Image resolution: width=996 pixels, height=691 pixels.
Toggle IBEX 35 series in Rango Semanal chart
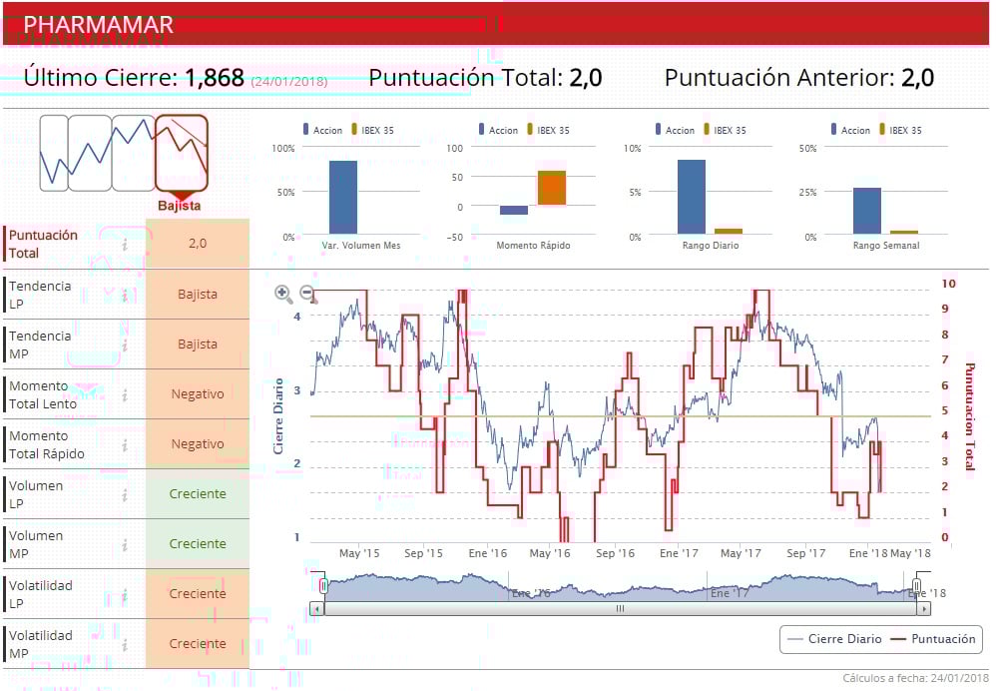[901, 130]
